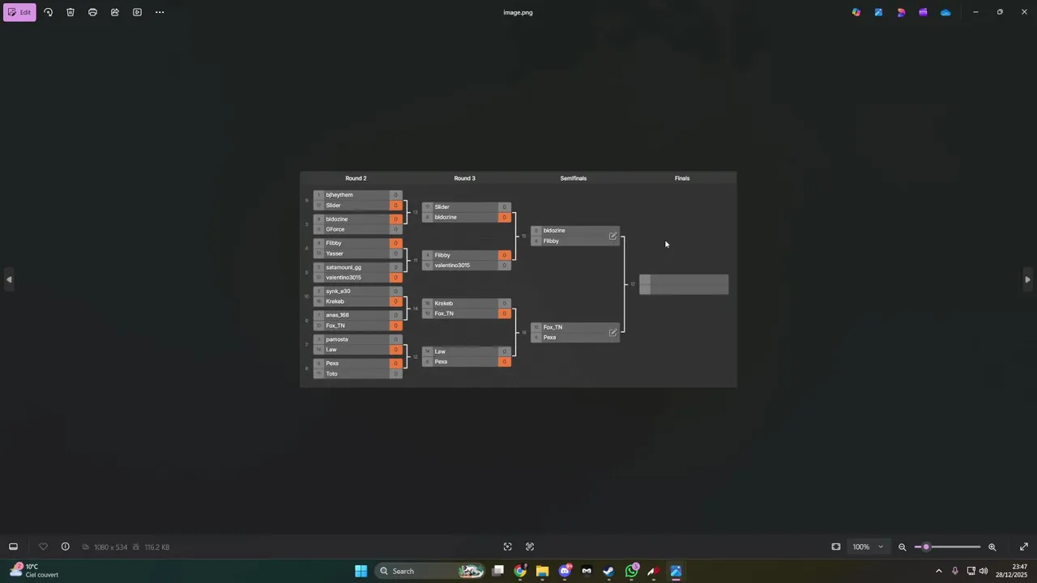Open Steam from taskbar
The height and width of the screenshot is (583, 1037).
608,571
